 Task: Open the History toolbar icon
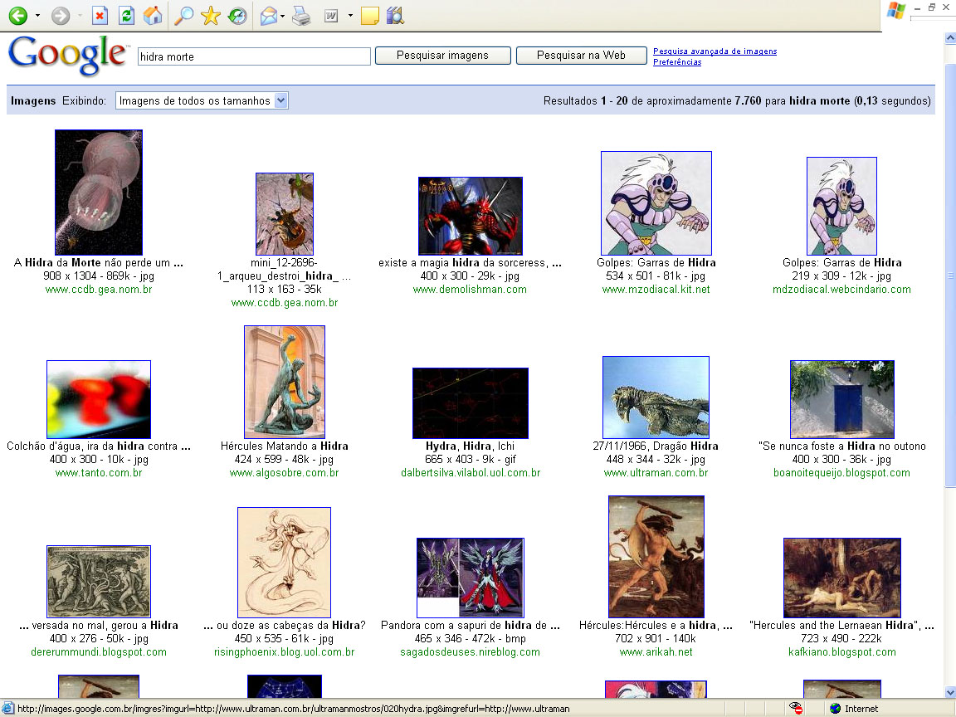tap(237, 16)
